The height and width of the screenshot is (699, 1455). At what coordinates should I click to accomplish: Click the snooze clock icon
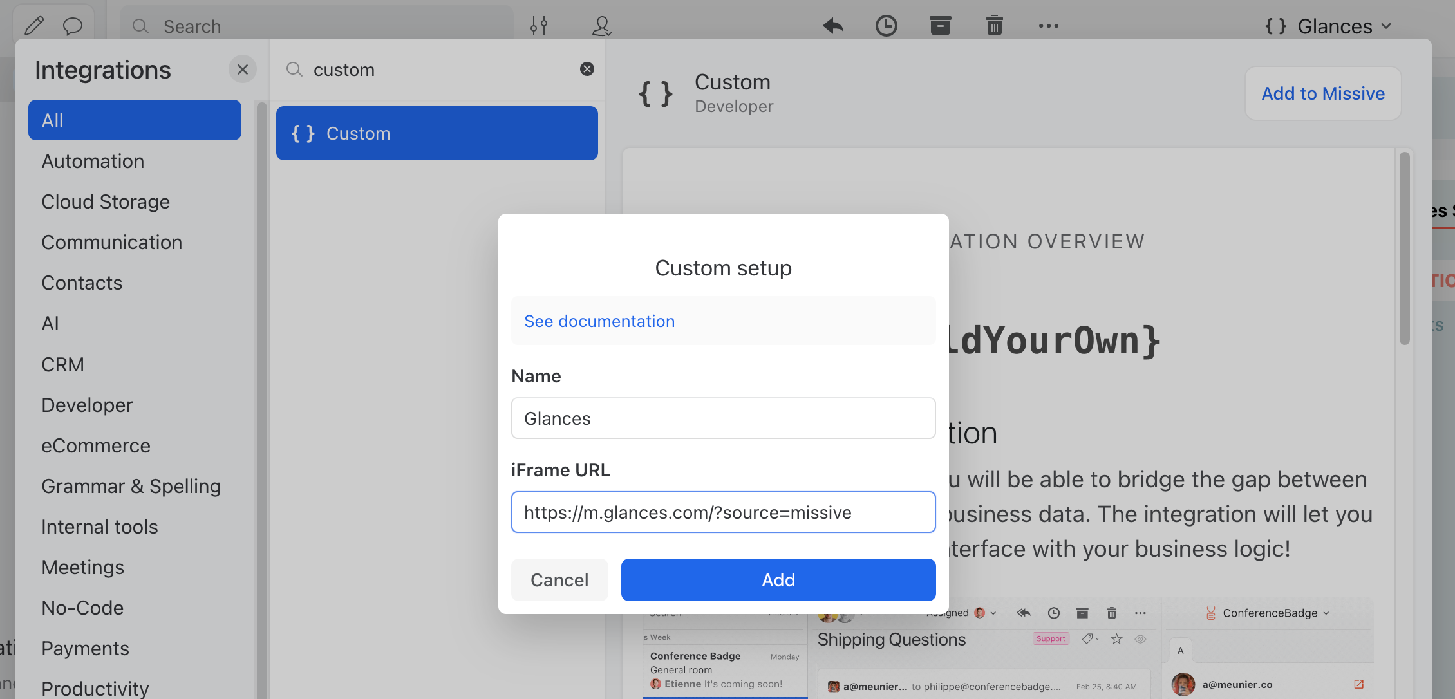[x=887, y=26]
